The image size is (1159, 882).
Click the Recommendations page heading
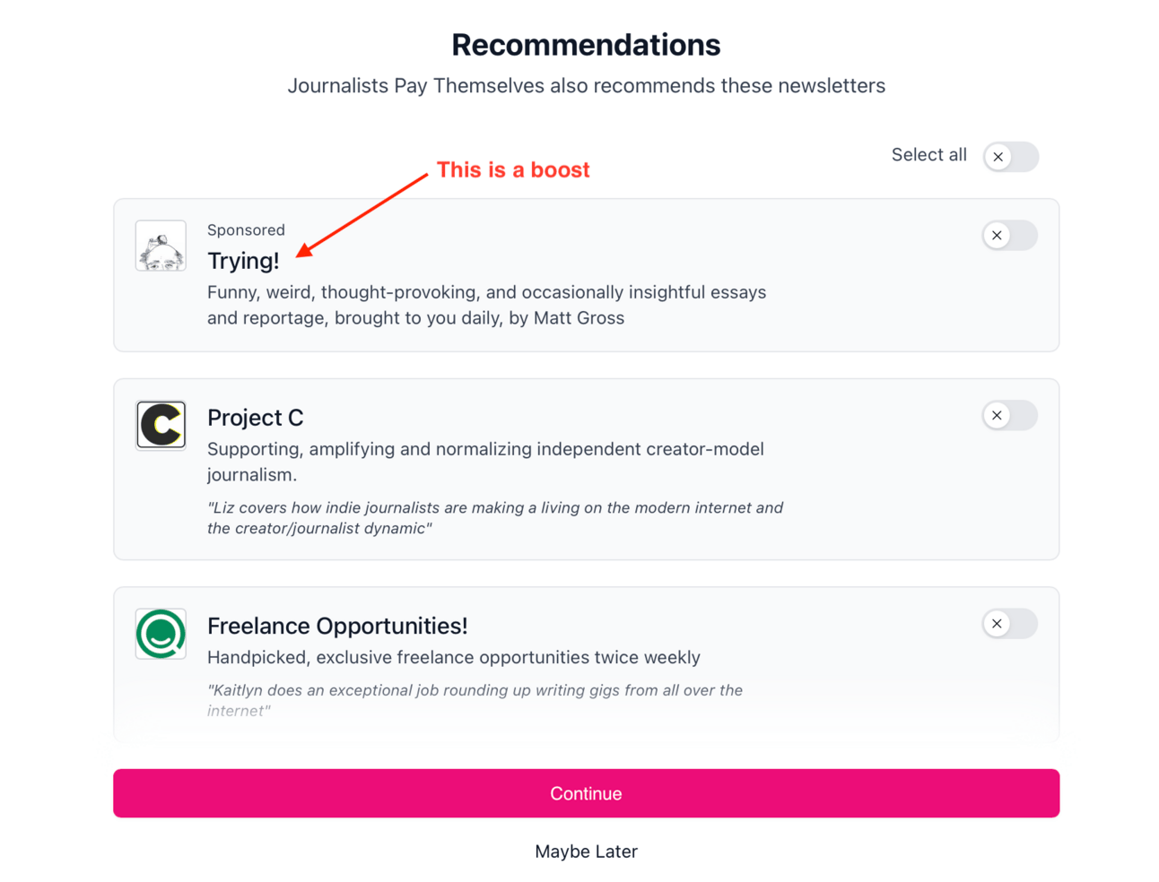pos(586,45)
